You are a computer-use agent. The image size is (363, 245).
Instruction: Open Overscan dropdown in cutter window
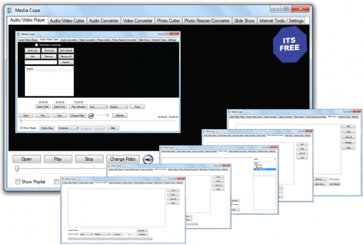pyautogui.click(x=68, y=128)
